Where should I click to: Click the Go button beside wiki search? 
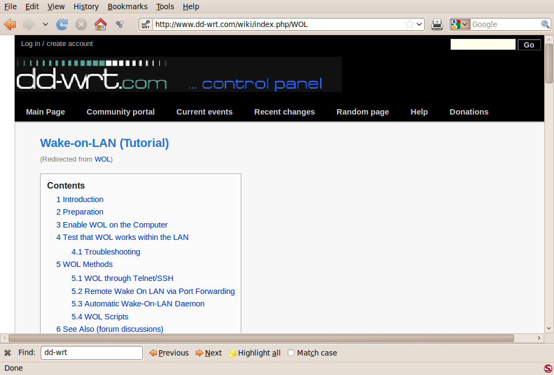pyautogui.click(x=529, y=45)
